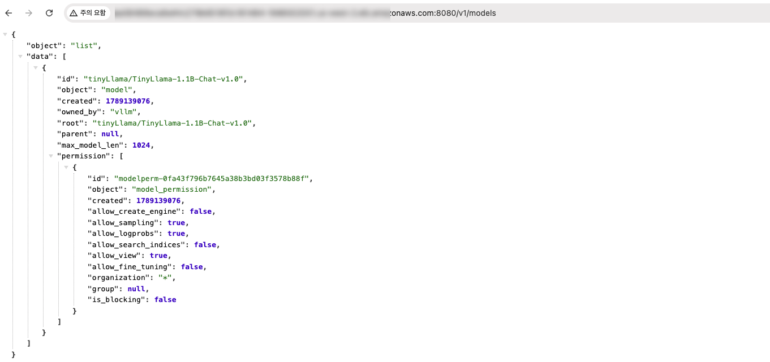Select the null value of parent

click(110, 134)
